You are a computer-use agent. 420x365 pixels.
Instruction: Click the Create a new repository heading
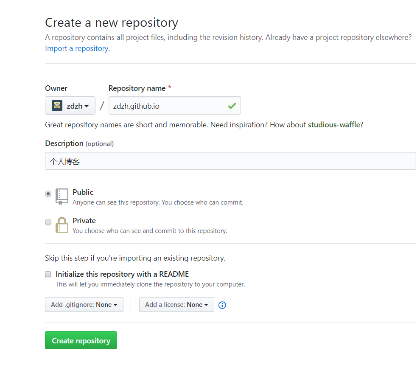pos(112,22)
